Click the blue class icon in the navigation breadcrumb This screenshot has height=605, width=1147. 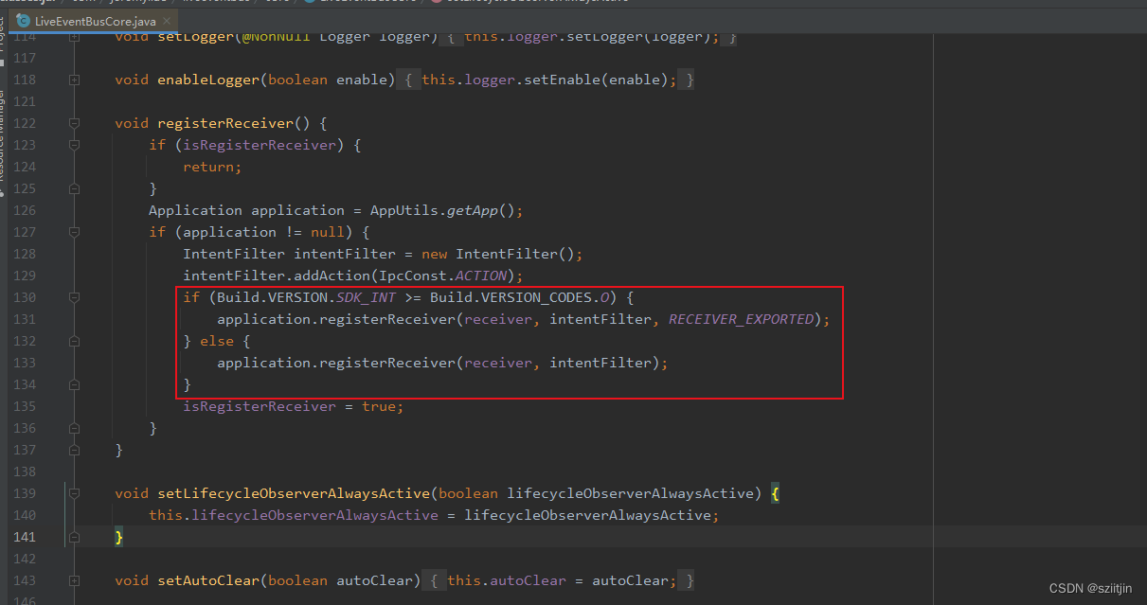[308, 3]
